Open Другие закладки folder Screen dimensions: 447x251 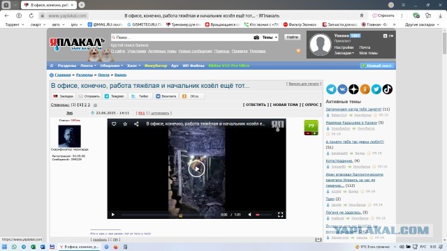(x=422, y=24)
